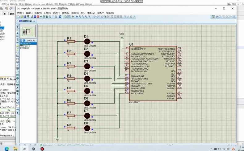Open File Explorer from the taskbar
The height and width of the screenshot is (151, 244).
(x=15, y=149)
